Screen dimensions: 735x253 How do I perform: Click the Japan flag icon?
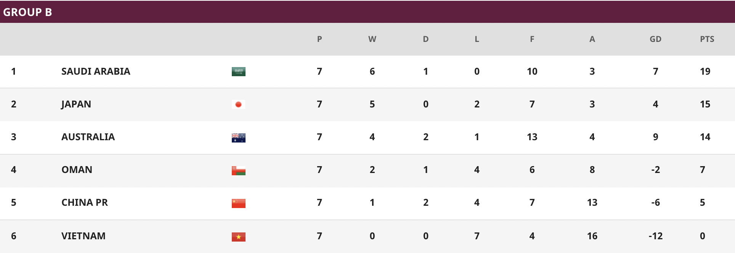coord(239,104)
